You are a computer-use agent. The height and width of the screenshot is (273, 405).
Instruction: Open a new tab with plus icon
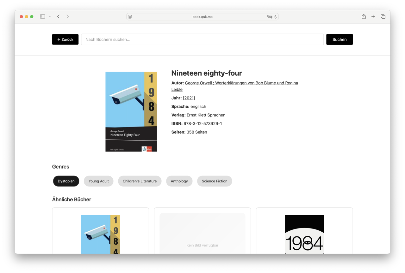coord(373,16)
